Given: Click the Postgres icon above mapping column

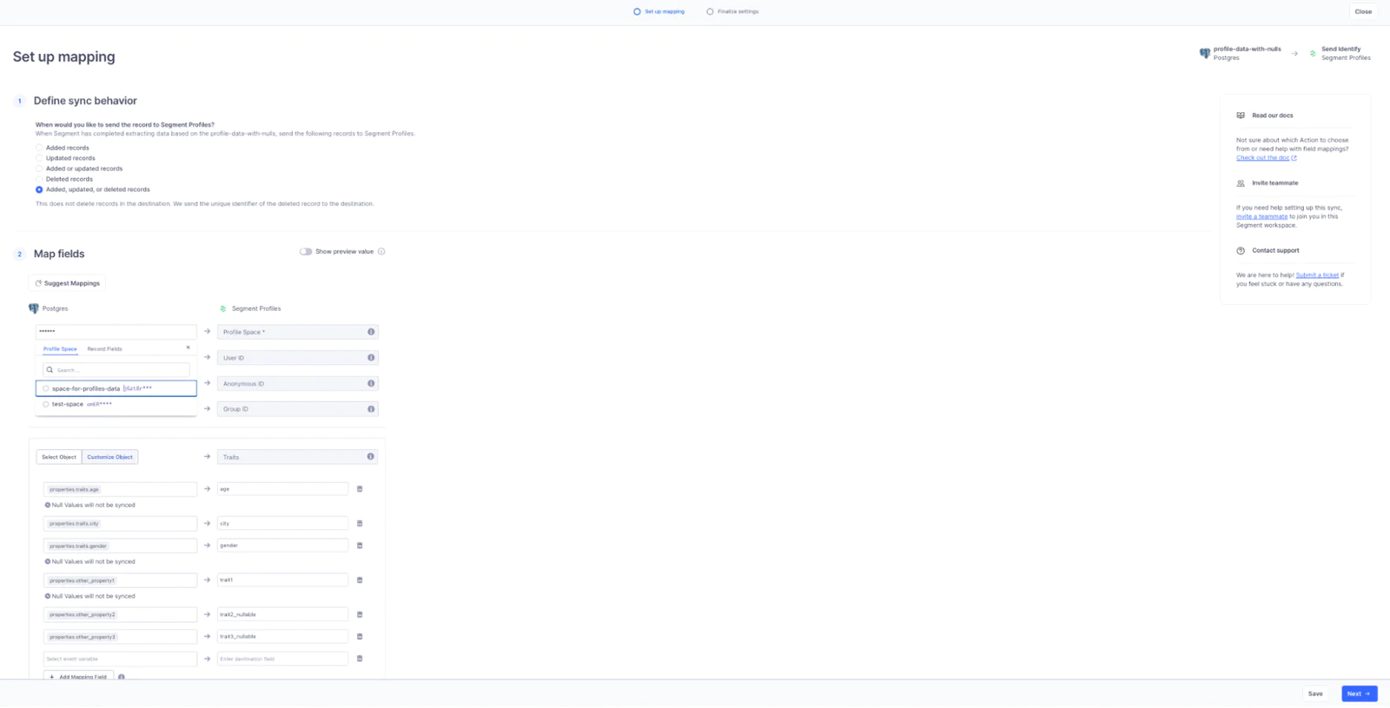Looking at the screenshot, I should click(x=34, y=308).
